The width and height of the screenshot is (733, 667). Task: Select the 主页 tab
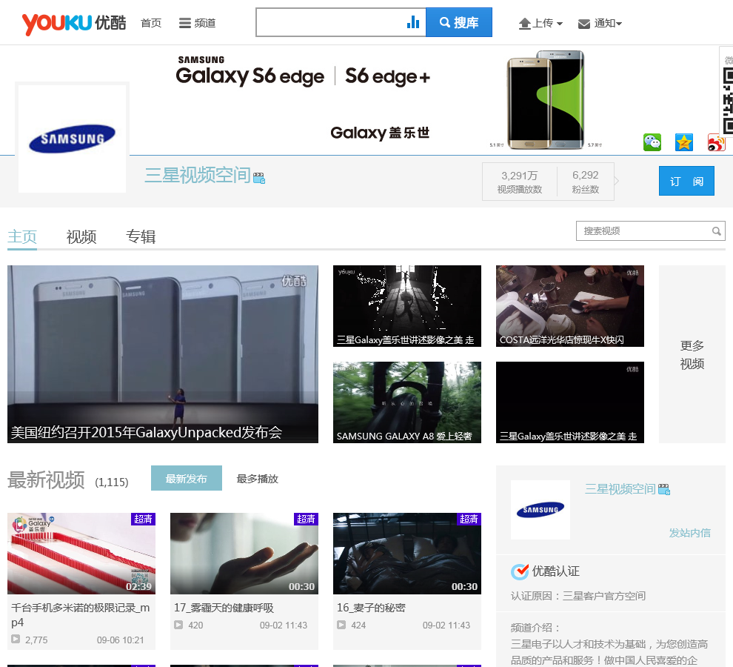[22, 237]
